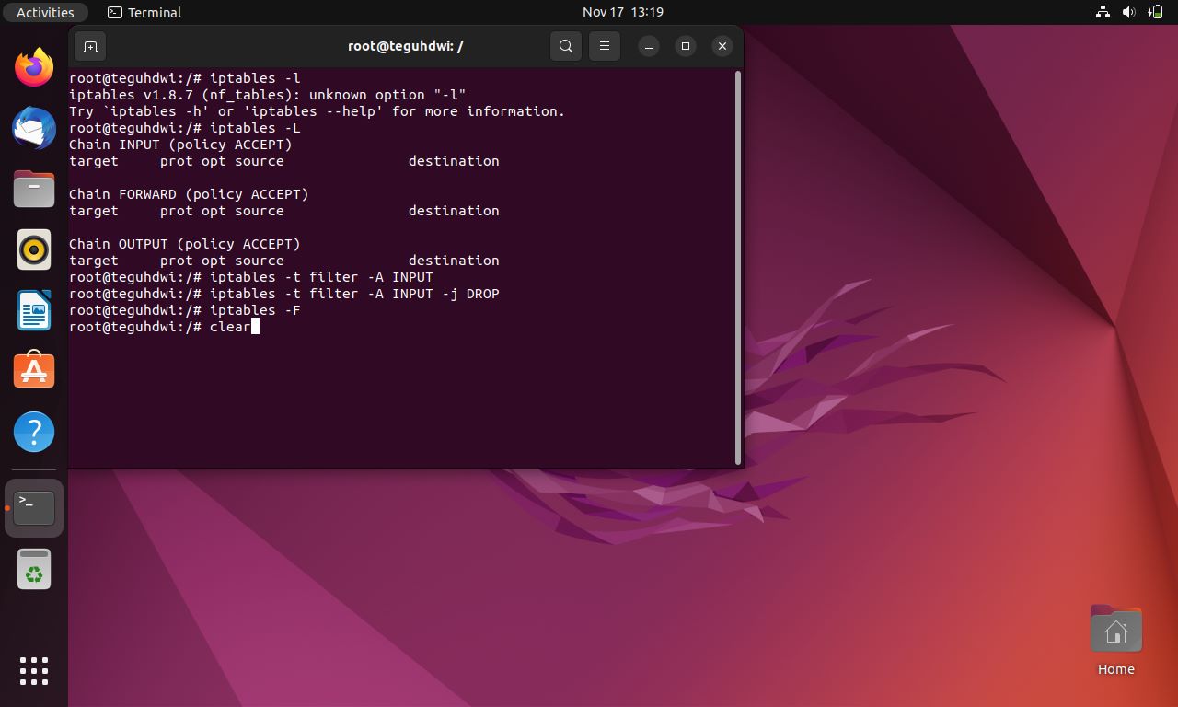
Task: Click the battery icon in the top bar
Action: [x=1155, y=12]
